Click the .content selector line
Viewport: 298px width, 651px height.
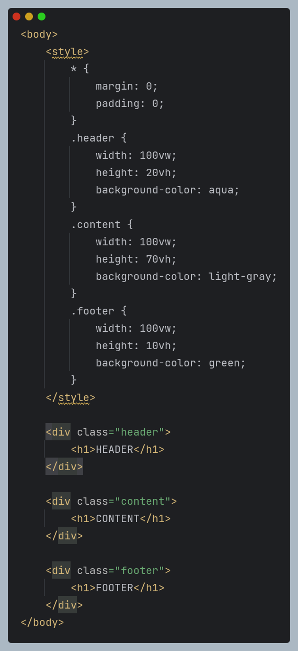(x=102, y=225)
